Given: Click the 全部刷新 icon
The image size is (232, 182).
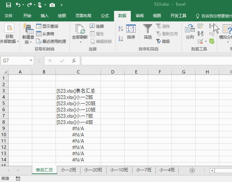Looking at the screenshot, I should pyautogui.click(x=80, y=29).
